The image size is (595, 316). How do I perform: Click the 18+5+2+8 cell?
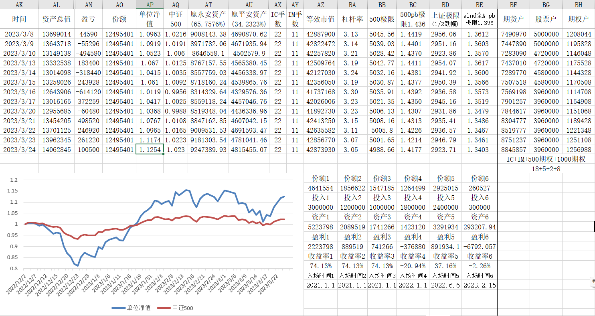pyautogui.click(x=546, y=169)
